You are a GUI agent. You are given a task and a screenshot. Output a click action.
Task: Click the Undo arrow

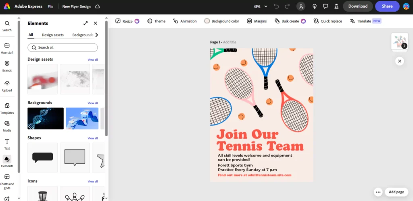click(x=276, y=6)
